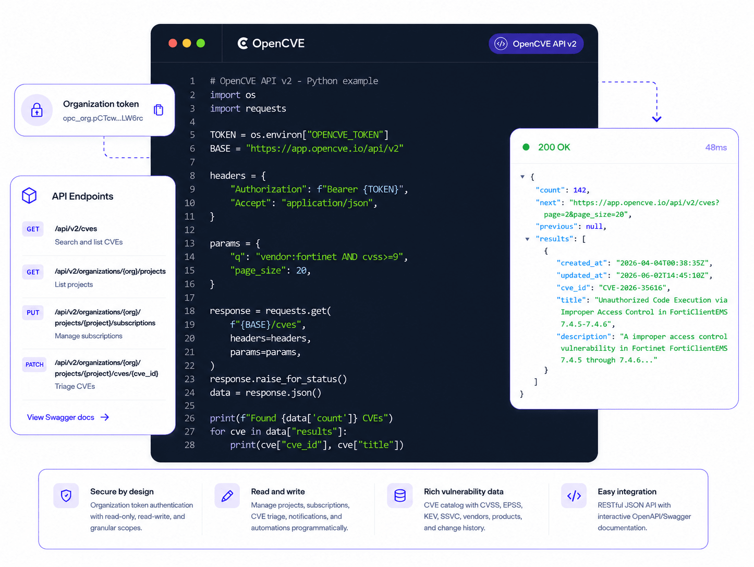
Task: Click the "Triage CVEs" description
Action: point(75,386)
